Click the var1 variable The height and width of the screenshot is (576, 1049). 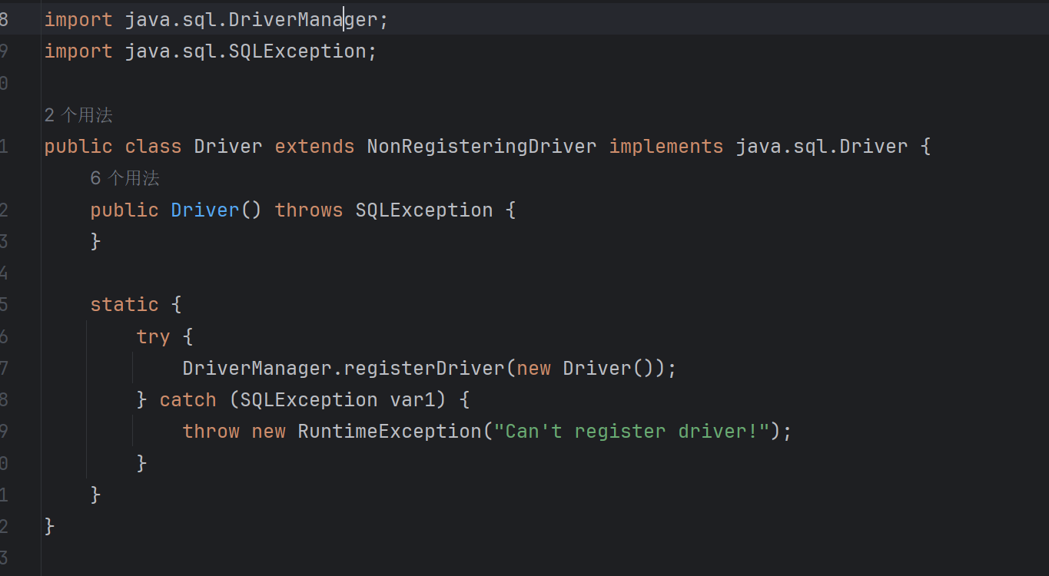click(413, 400)
